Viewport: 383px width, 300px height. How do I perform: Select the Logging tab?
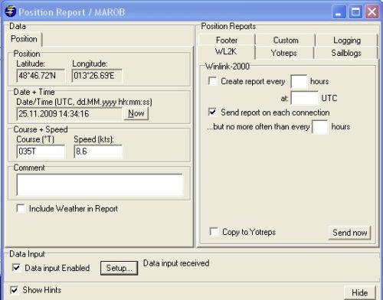(x=347, y=40)
